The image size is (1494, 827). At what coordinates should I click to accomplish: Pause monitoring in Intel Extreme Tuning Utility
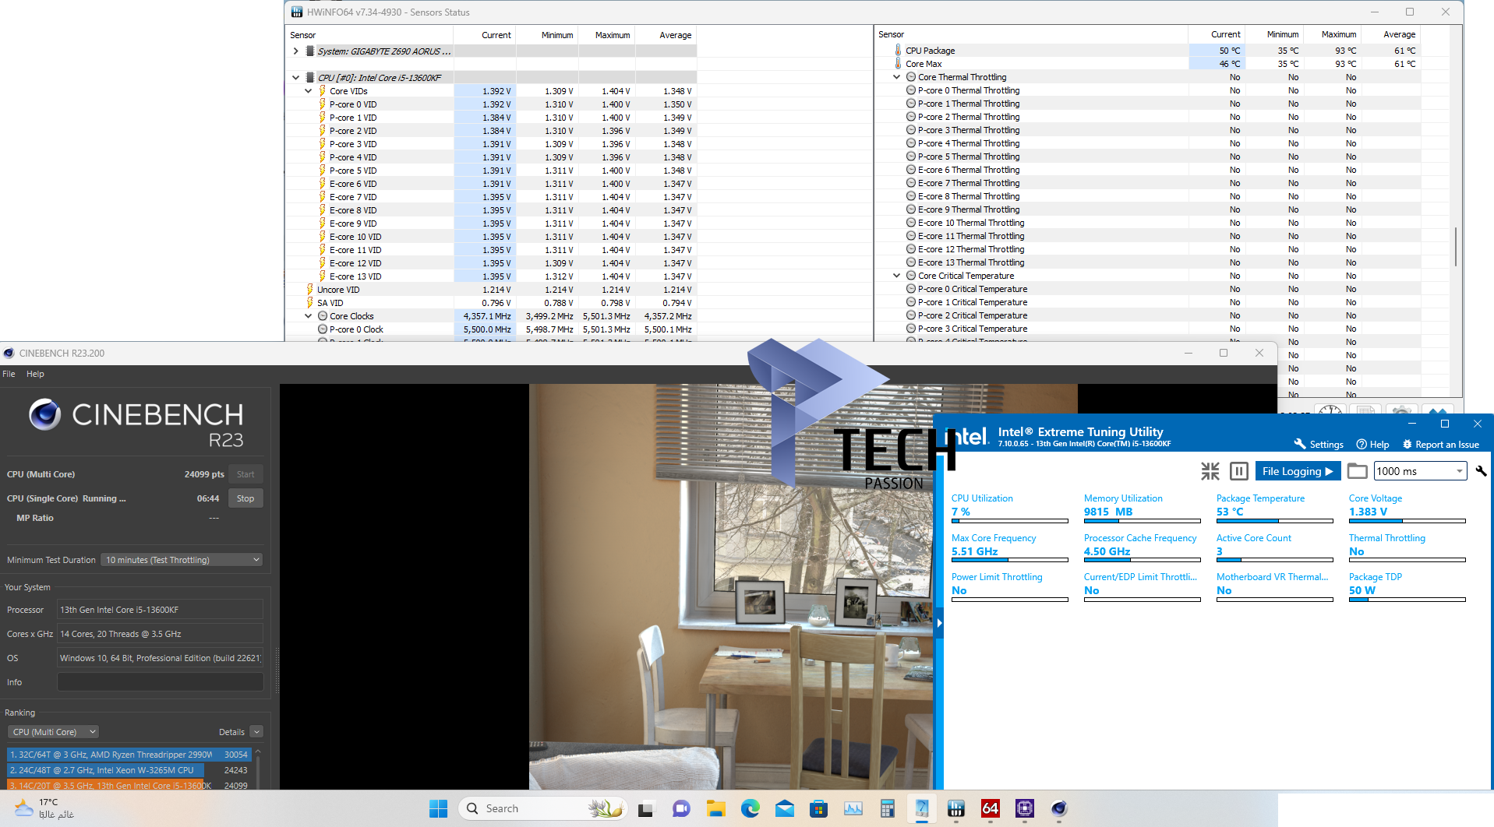point(1238,471)
